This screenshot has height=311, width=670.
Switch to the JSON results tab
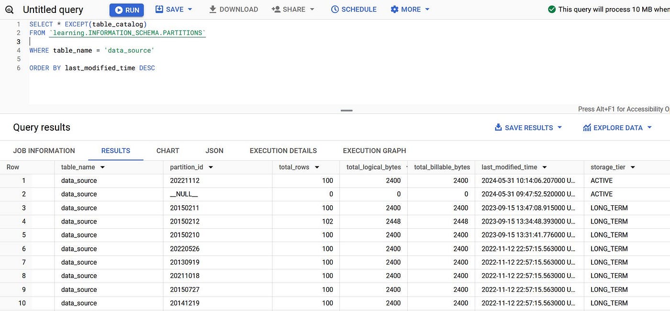pos(214,150)
